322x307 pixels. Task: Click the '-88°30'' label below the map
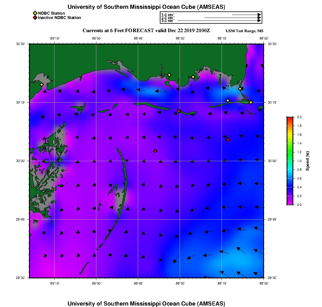[180, 283]
